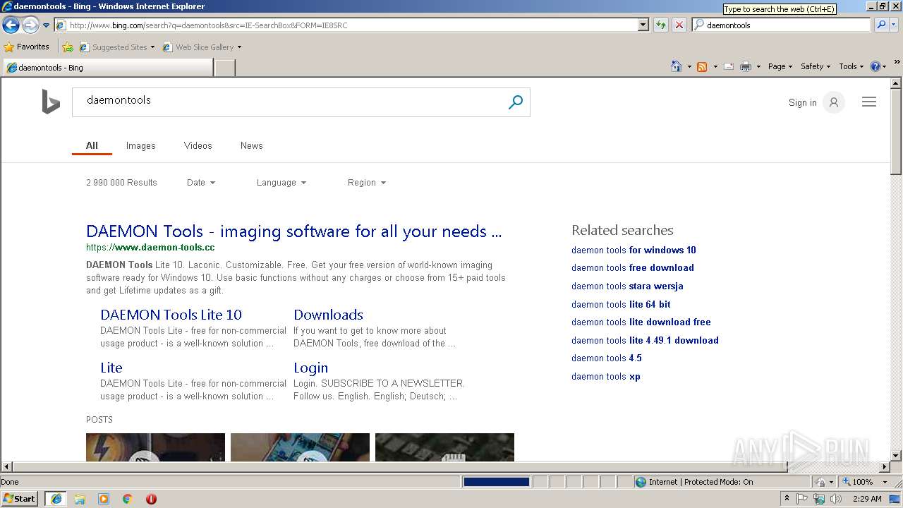The width and height of the screenshot is (903, 508).
Task: Open the Login sublink
Action: coord(310,368)
